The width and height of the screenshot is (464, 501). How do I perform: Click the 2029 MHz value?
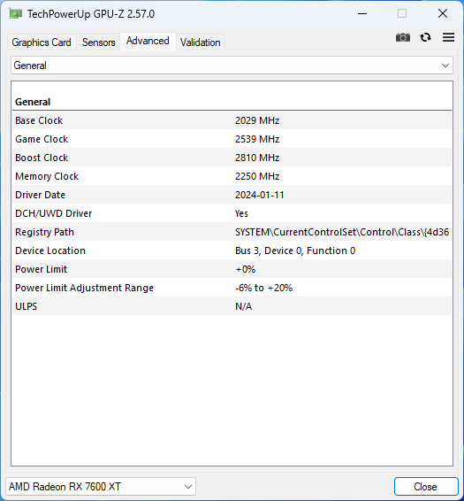(257, 120)
